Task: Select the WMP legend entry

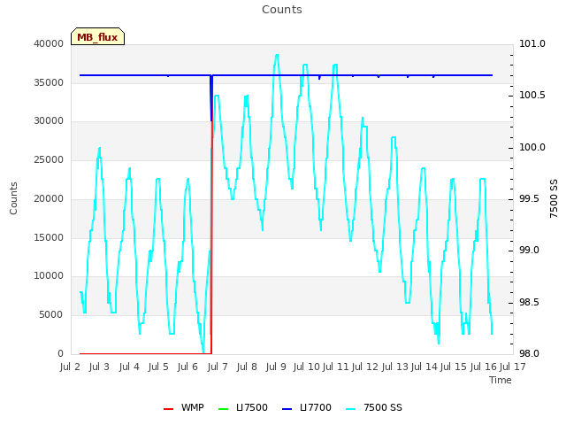Action: [184, 407]
